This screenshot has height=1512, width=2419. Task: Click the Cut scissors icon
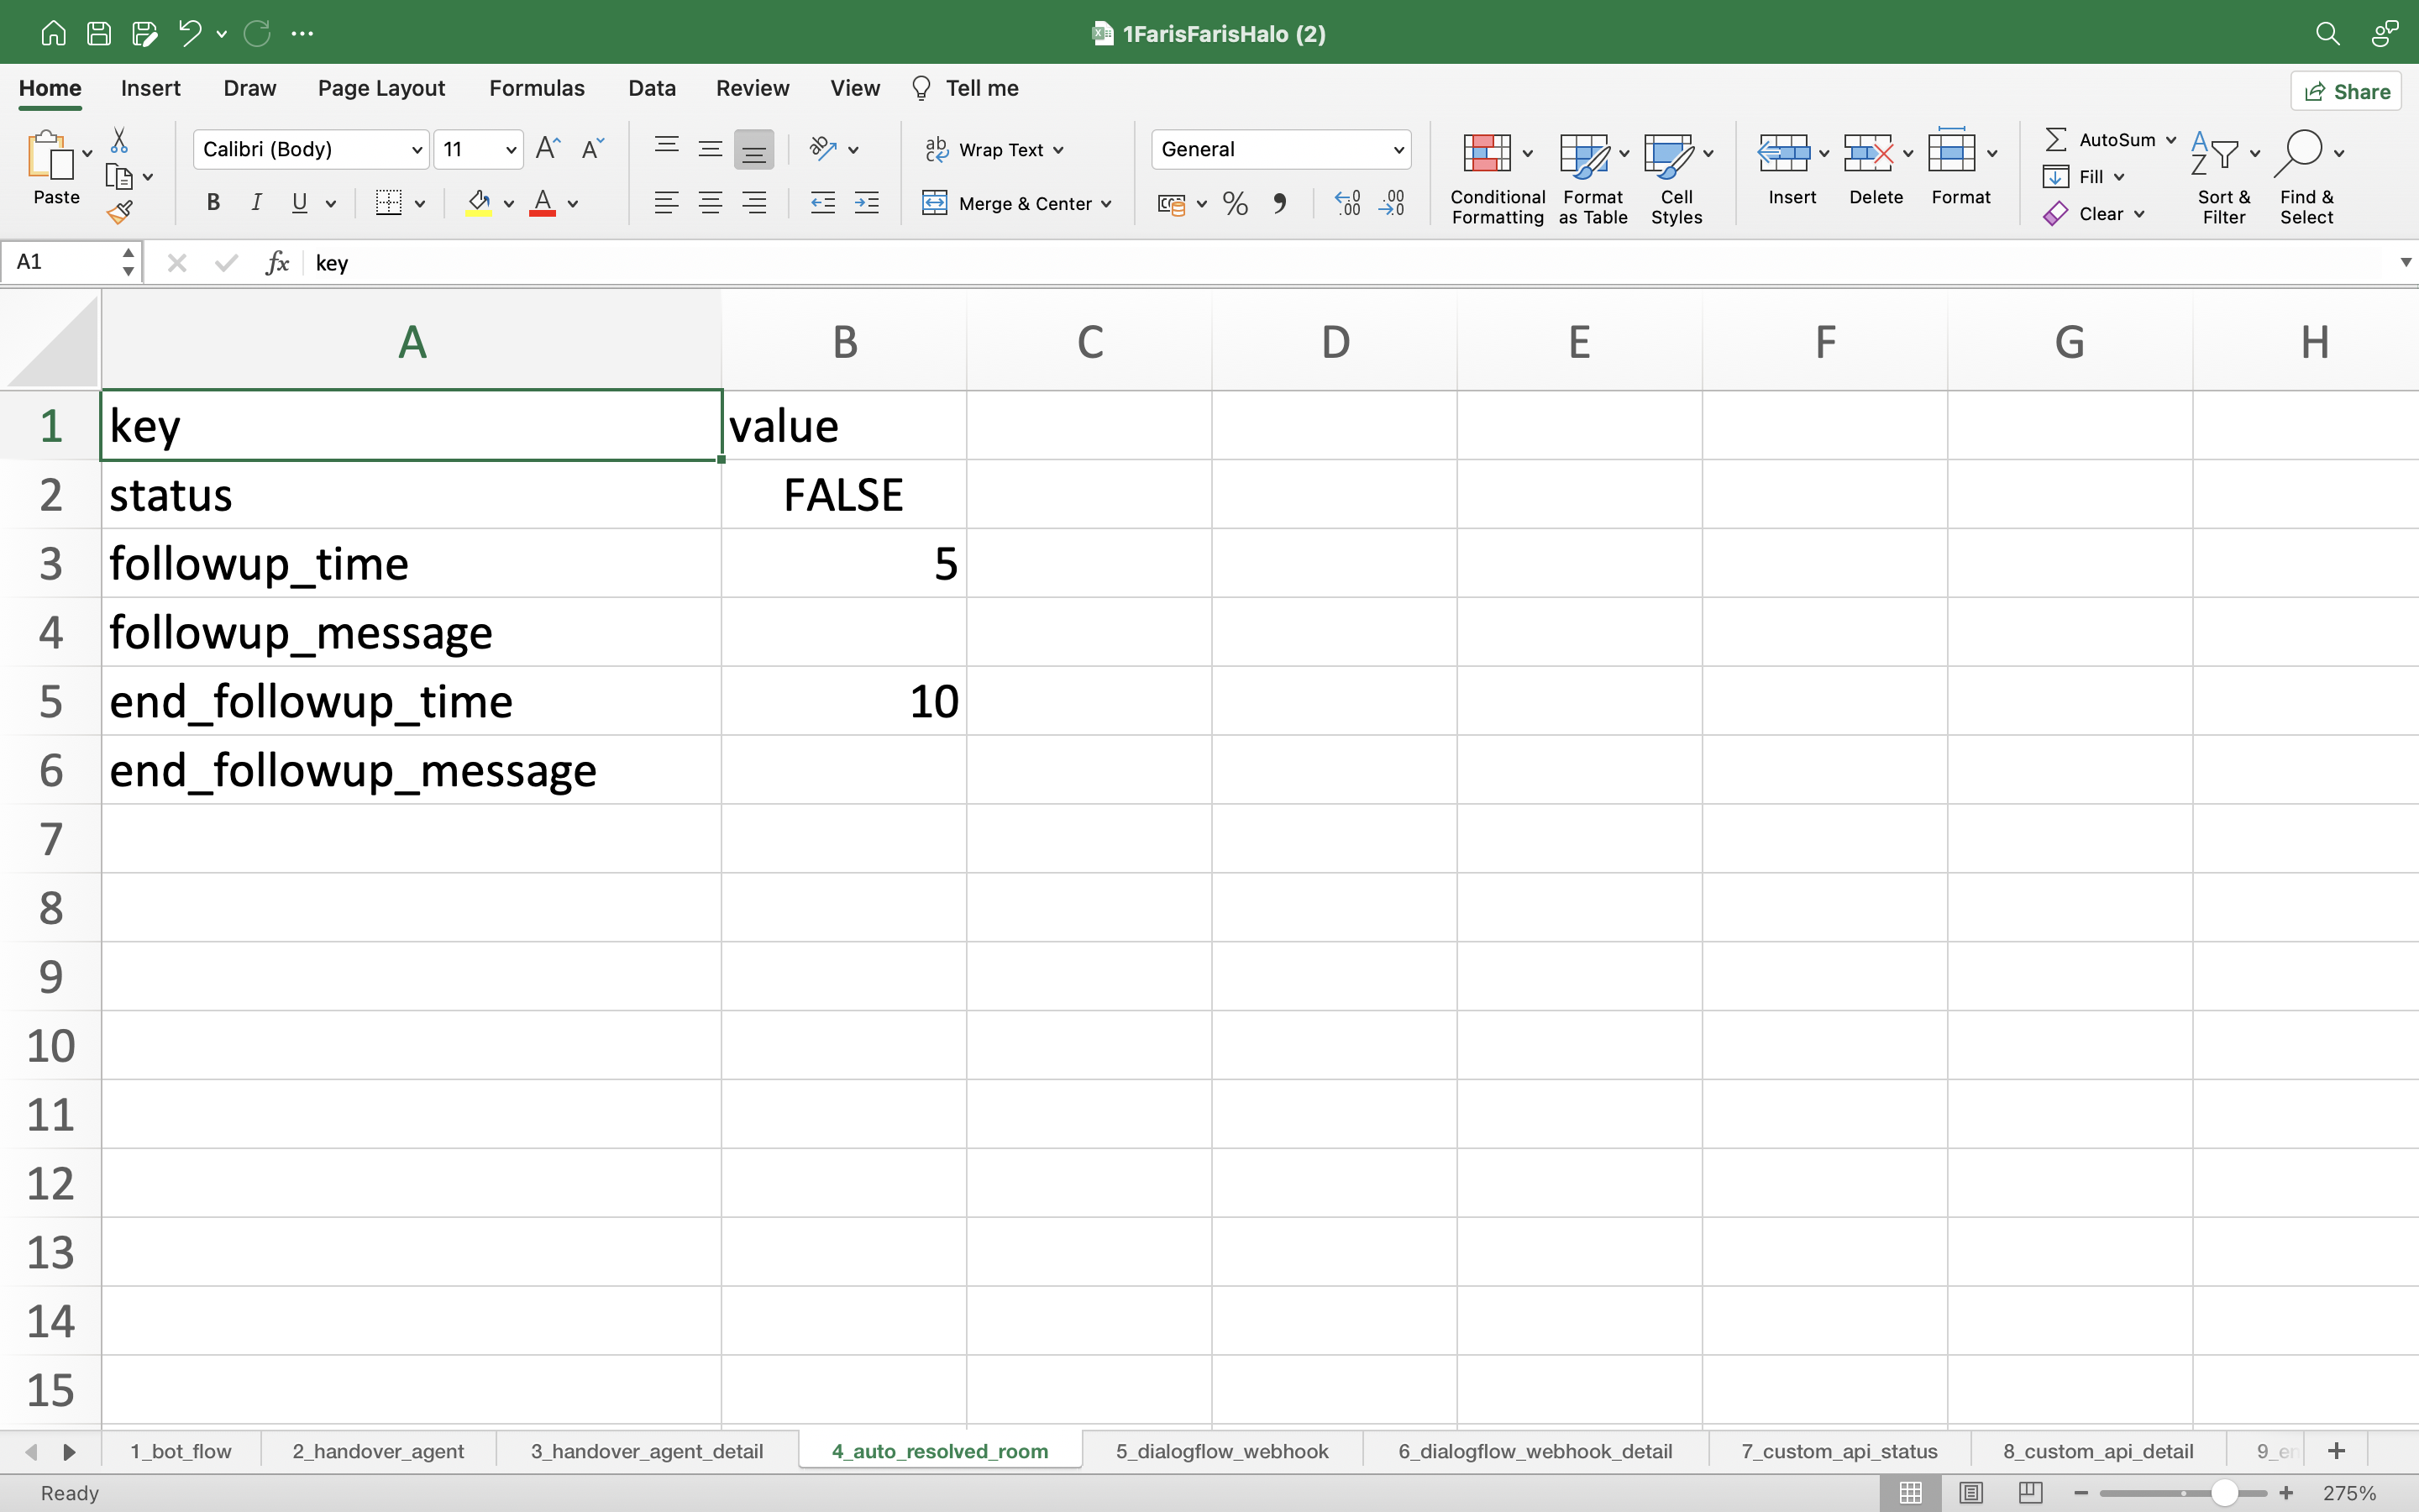119,140
